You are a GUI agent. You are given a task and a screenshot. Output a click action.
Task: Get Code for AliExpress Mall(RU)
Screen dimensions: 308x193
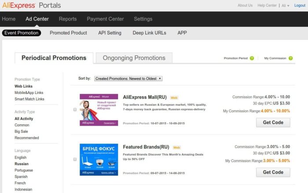(273, 122)
